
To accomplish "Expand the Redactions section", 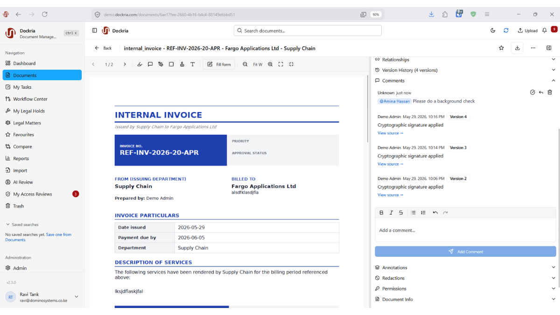I will click(465, 278).
